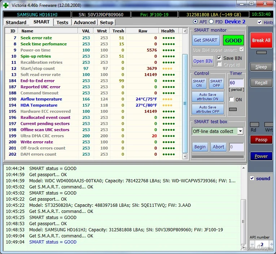Image resolution: width=276 pixels, height=254 pixels.
Task: Select the PIO radio button
Action: 211,22
